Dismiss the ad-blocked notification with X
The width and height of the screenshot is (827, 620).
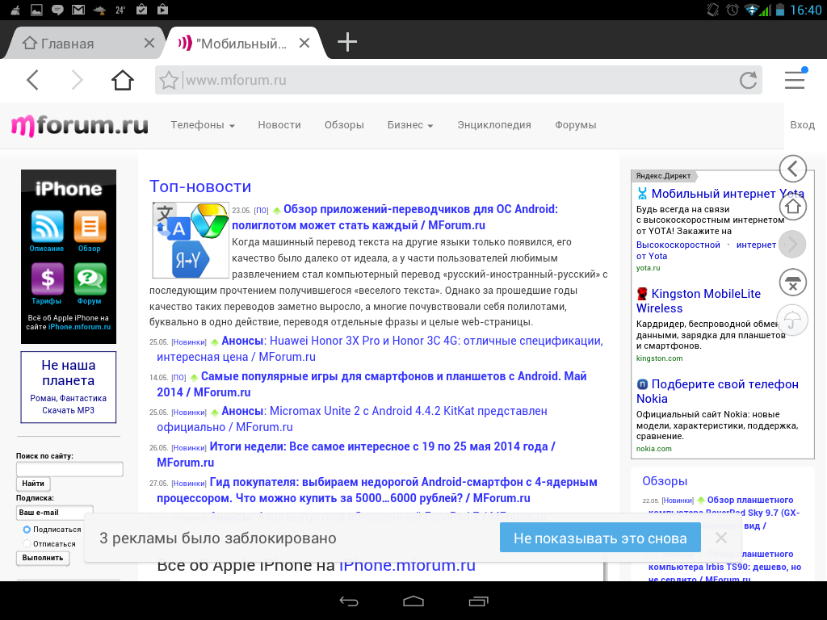[721, 538]
